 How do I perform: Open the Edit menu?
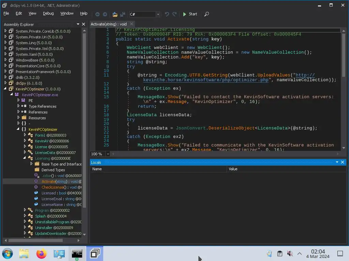19,13
